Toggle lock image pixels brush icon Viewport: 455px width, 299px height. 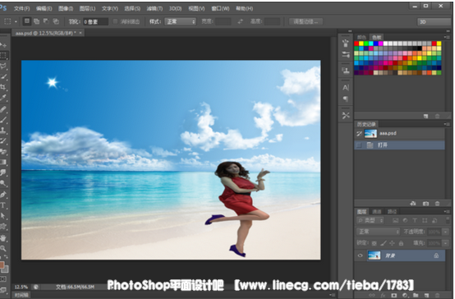pos(384,243)
